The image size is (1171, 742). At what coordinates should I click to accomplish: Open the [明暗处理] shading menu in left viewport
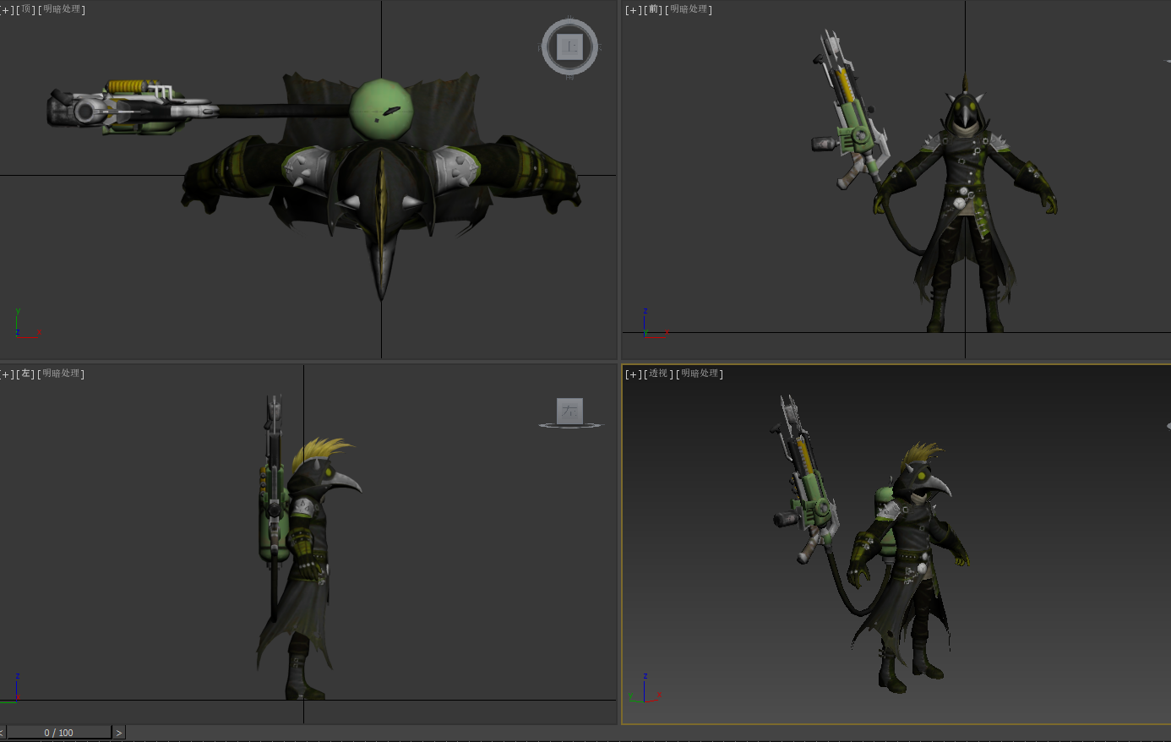(x=62, y=374)
